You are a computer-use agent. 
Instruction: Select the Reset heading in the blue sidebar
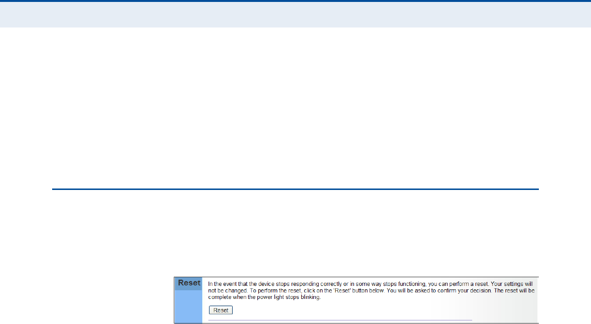pyautogui.click(x=189, y=283)
